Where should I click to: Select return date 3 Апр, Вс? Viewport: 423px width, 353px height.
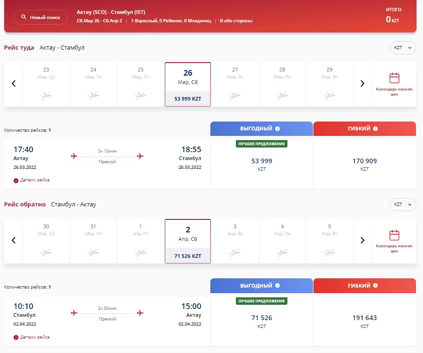235,240
